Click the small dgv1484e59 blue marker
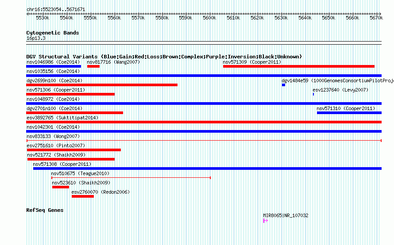394x245 pixels. (283, 85)
